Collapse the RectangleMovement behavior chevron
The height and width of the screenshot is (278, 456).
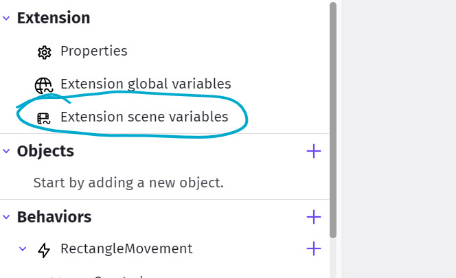point(23,249)
